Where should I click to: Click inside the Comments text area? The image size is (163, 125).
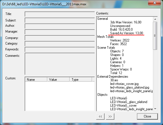tap(60, 64)
